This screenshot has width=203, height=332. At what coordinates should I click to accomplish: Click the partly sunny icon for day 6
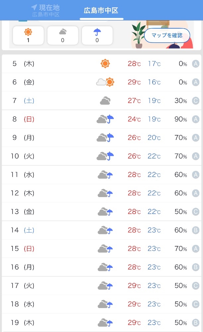pyautogui.click(x=105, y=82)
